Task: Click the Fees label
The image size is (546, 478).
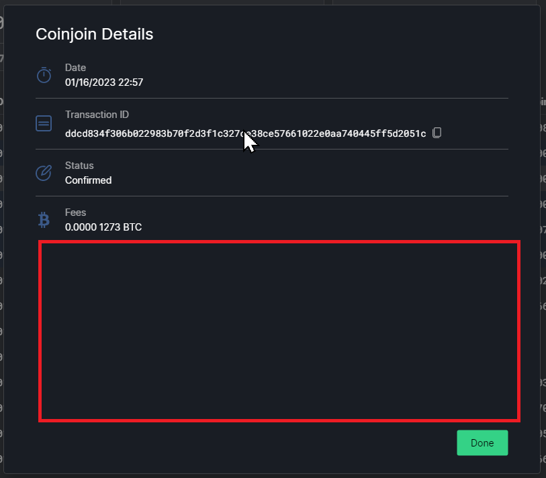Action: [x=75, y=212]
